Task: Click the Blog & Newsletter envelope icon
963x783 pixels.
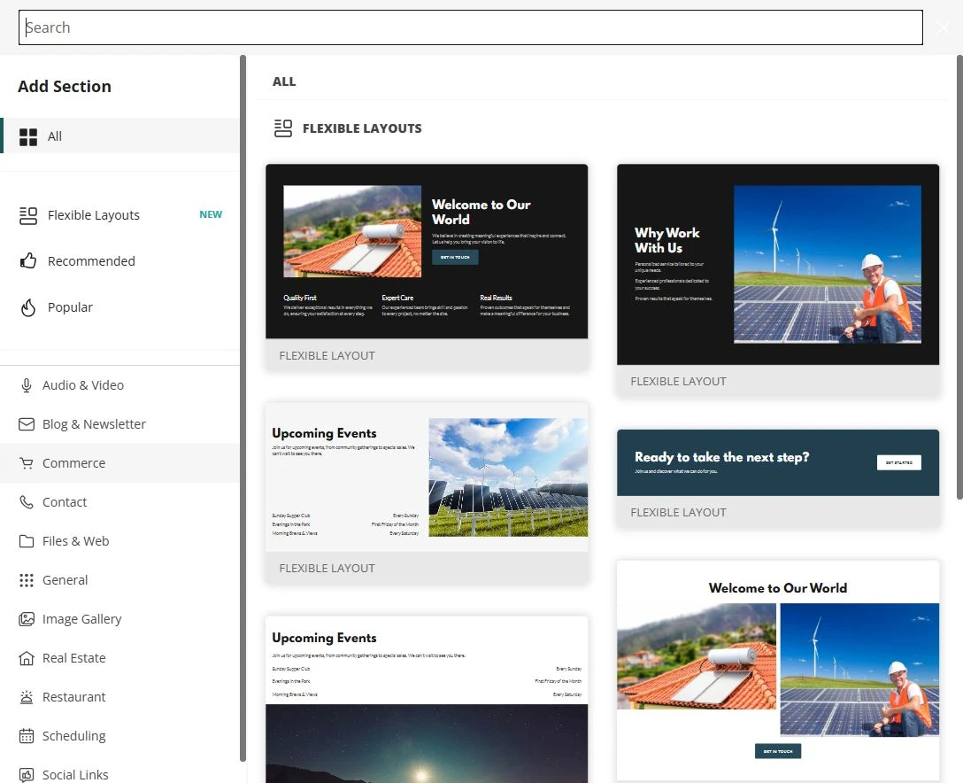Action: (x=27, y=424)
